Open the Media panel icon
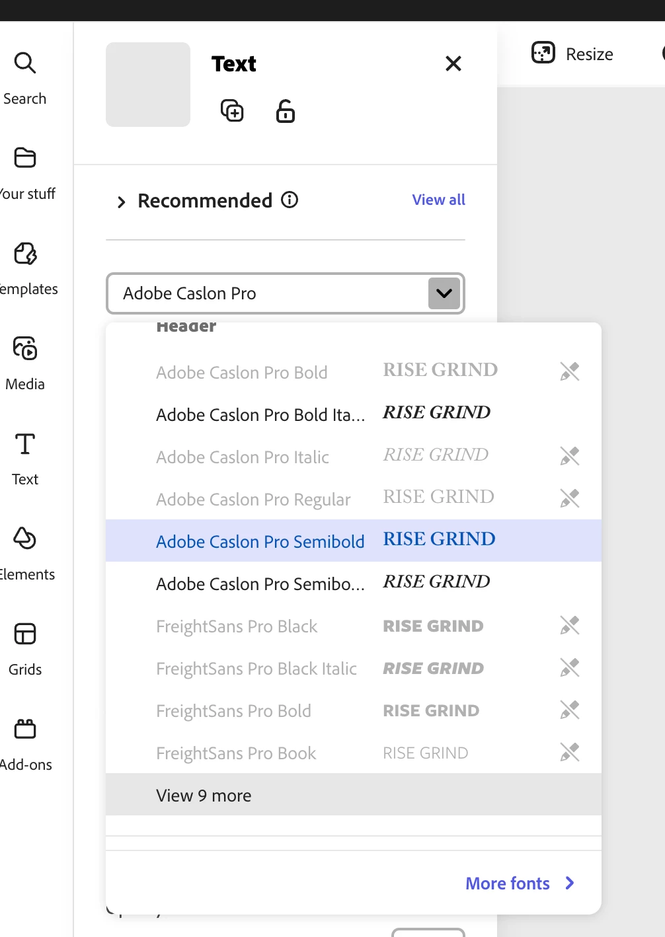The height and width of the screenshot is (937, 665). click(25, 348)
